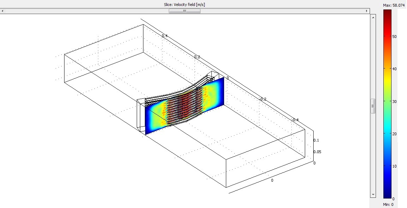Click the vertical scrollbar thumb

(x=373, y=106)
